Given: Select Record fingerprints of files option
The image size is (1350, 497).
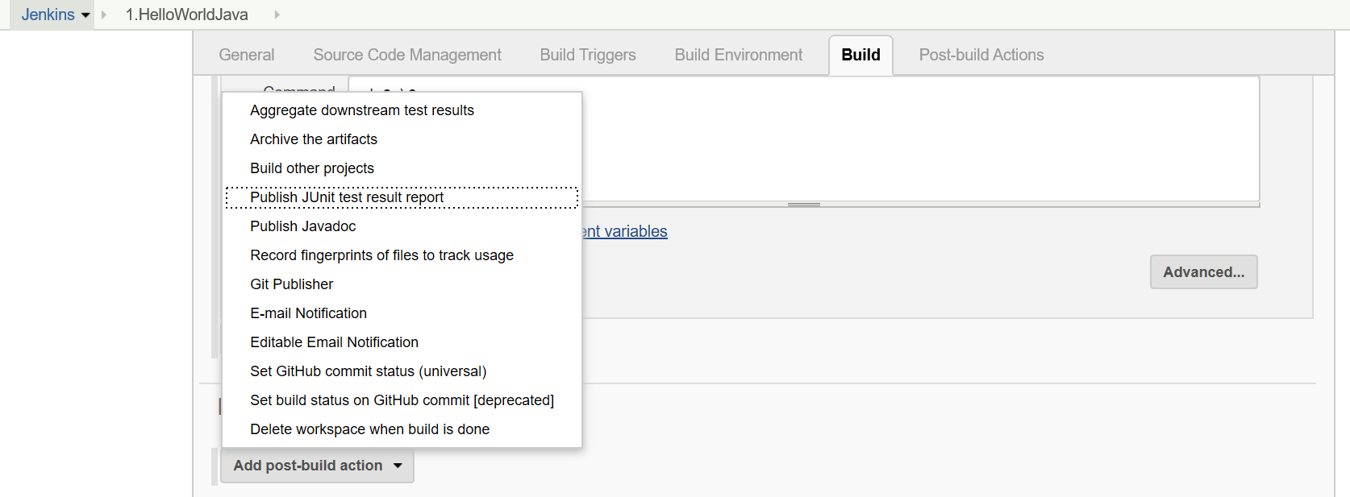Looking at the screenshot, I should [x=381, y=255].
